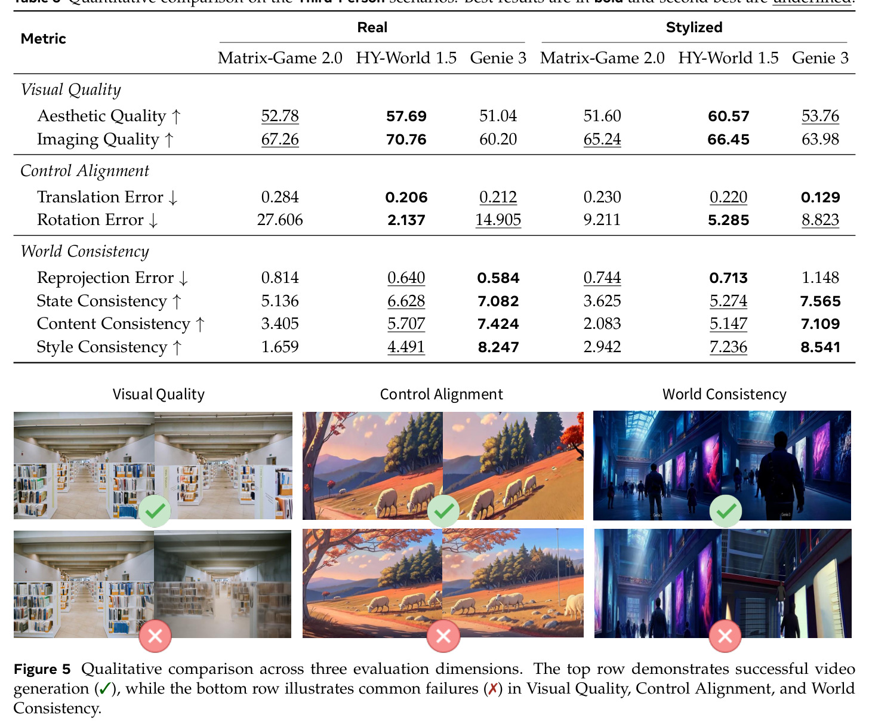Image resolution: width=869 pixels, height=727 pixels.
Task: Click the 'Stylized' group header
Action: pos(694,27)
